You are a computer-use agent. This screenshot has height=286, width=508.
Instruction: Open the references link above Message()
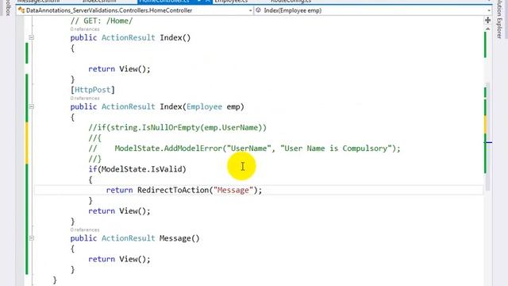tap(85, 230)
